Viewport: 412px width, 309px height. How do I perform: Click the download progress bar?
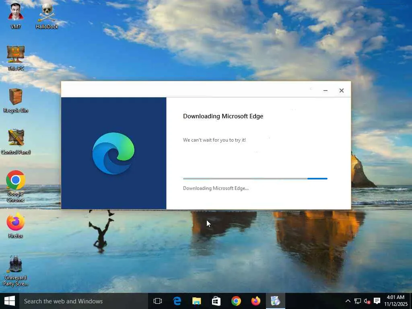(x=255, y=179)
